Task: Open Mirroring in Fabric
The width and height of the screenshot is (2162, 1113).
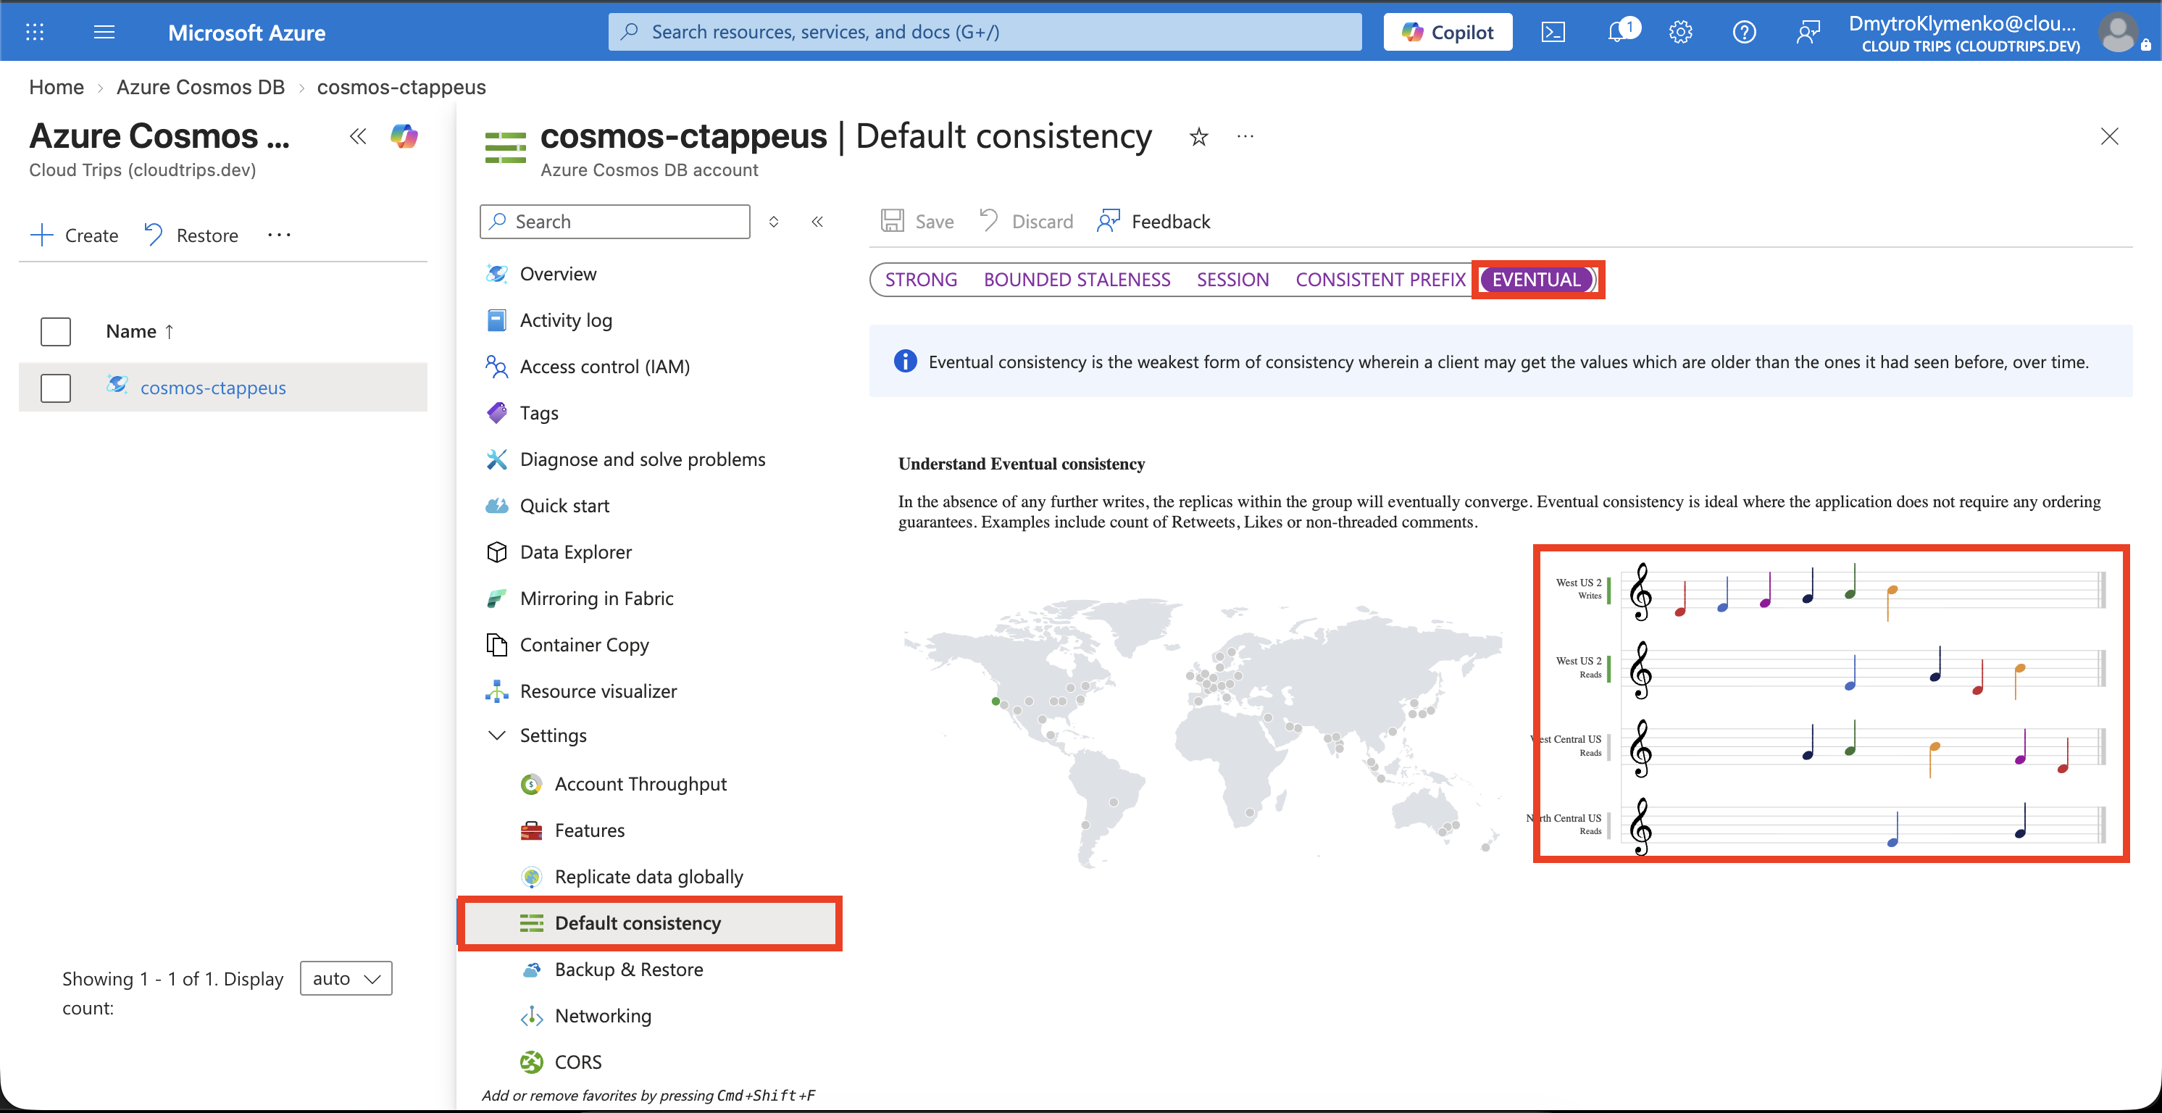Action: tap(596, 599)
